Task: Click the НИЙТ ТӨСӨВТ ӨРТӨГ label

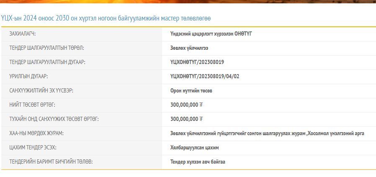Action: coord(32,105)
